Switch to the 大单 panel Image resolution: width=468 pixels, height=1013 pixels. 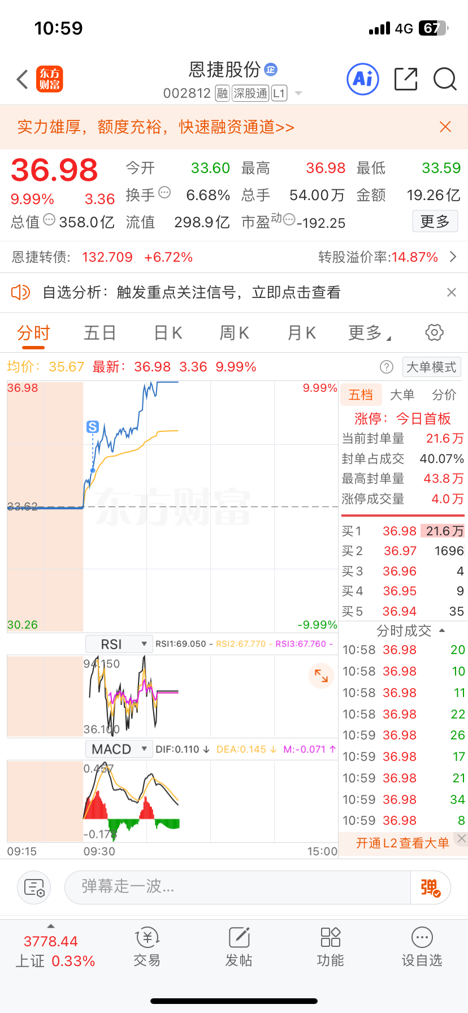402,395
